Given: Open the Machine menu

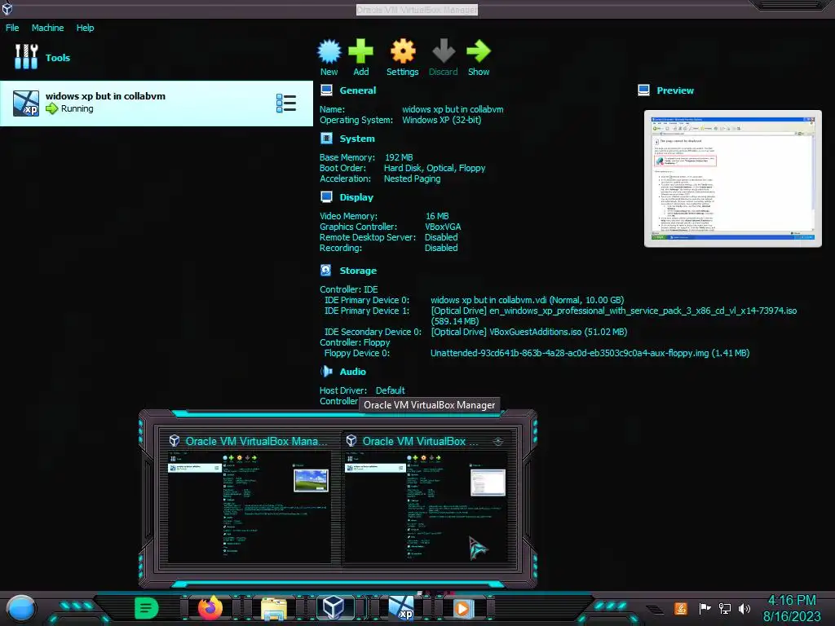Looking at the screenshot, I should click(47, 28).
